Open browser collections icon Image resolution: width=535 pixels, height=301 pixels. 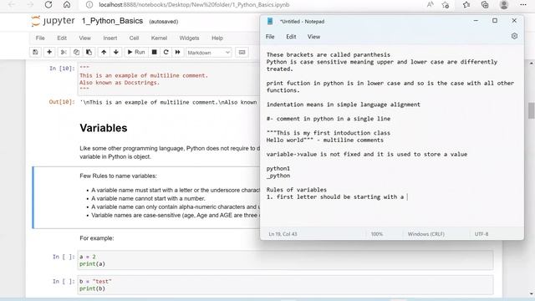click(485, 5)
